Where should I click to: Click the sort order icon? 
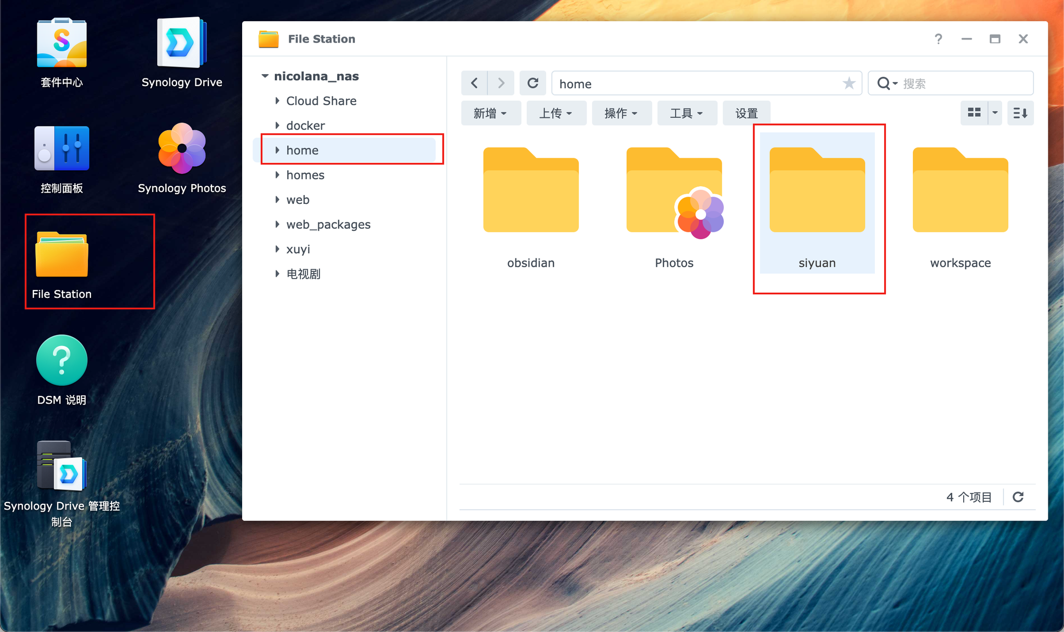(x=1020, y=113)
